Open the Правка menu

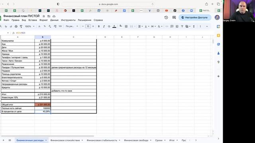(x=15, y=20)
